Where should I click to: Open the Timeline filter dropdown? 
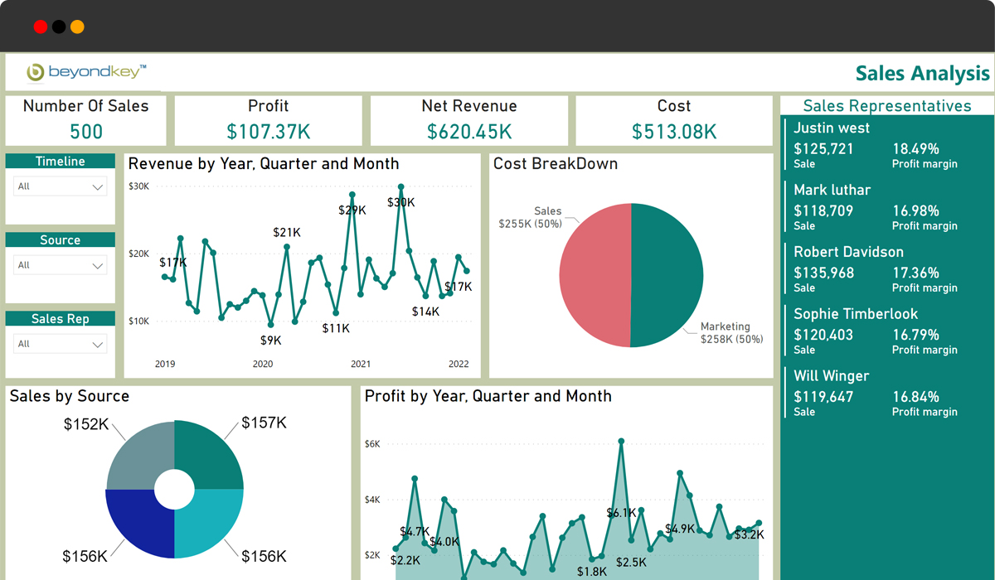click(x=60, y=186)
